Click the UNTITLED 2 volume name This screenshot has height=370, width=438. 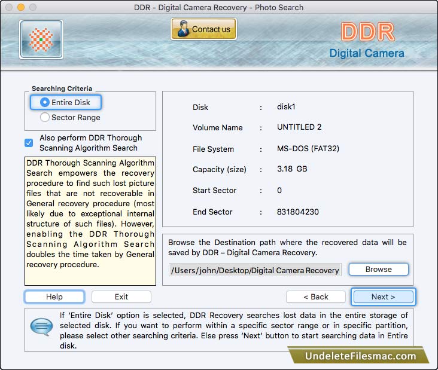click(x=299, y=127)
